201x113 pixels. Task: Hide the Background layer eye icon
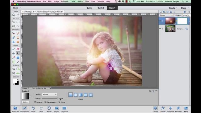pyautogui.click(x=160, y=29)
